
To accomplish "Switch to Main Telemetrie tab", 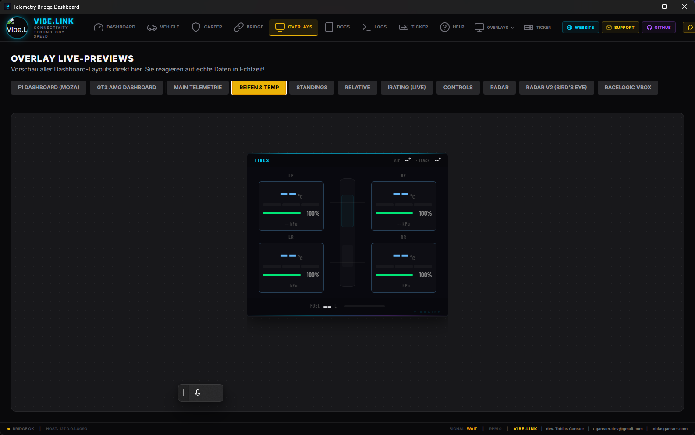I will (x=198, y=88).
